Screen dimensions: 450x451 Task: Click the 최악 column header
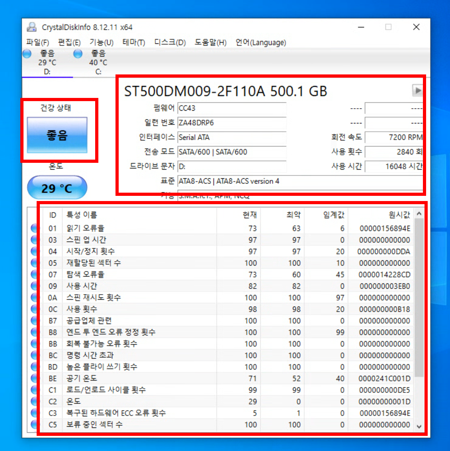coord(282,215)
